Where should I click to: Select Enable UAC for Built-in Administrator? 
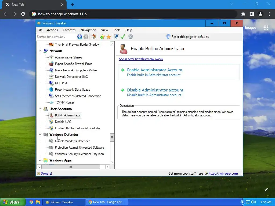point(78,128)
